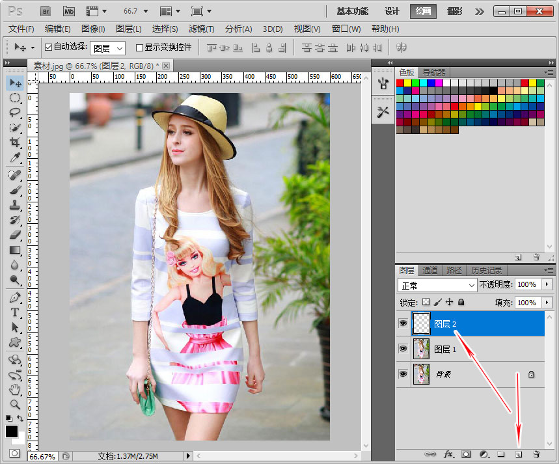Open the 不透明度 opacity slider arrow
This screenshot has height=464, width=559.
coord(547,284)
